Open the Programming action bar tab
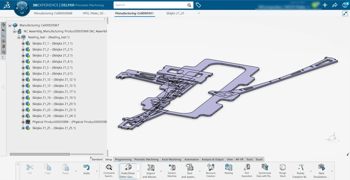Image resolution: width=350 pixels, height=180 pixels. (x=123, y=159)
